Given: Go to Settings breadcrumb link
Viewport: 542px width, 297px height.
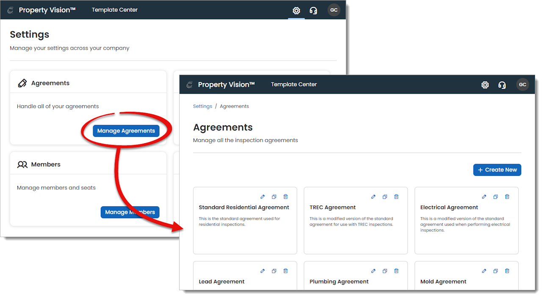Looking at the screenshot, I should pyautogui.click(x=202, y=106).
